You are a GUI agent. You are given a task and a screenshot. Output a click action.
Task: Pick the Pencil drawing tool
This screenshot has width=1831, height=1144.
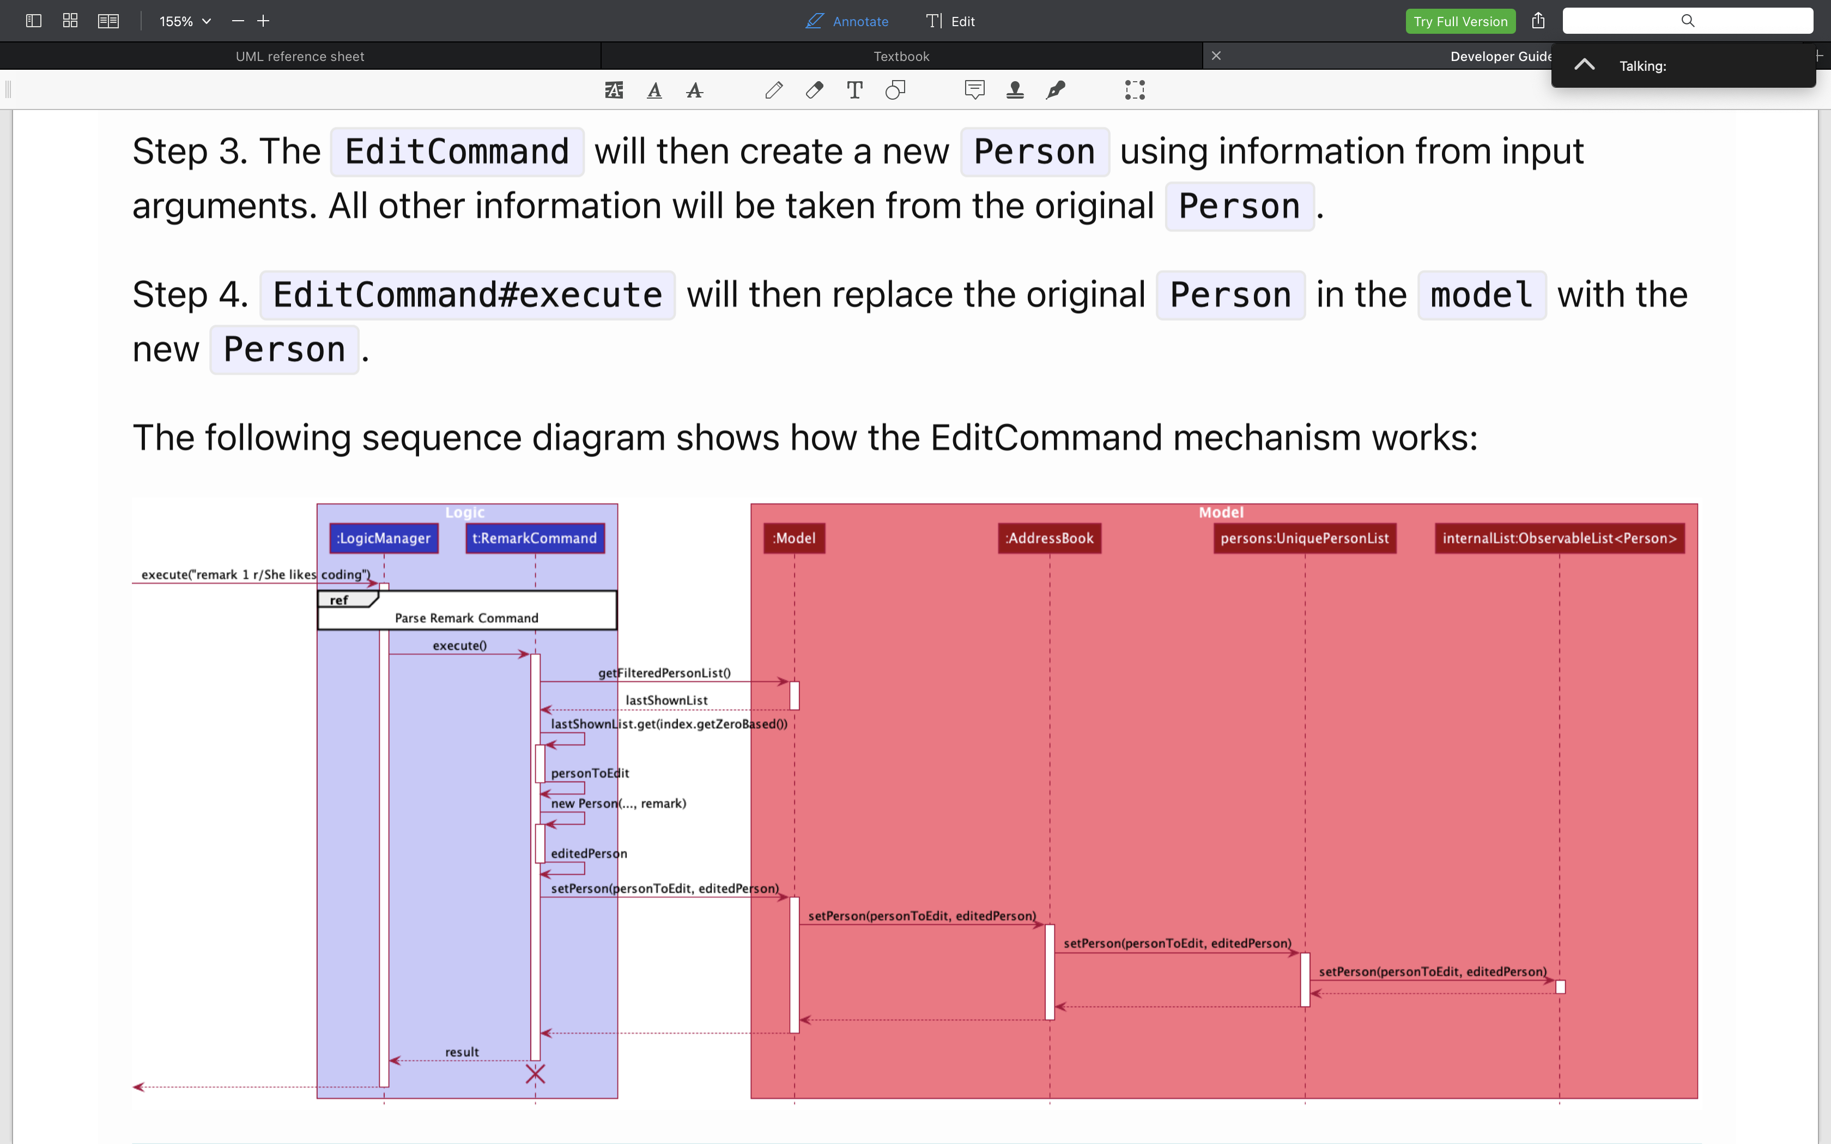[x=773, y=91]
